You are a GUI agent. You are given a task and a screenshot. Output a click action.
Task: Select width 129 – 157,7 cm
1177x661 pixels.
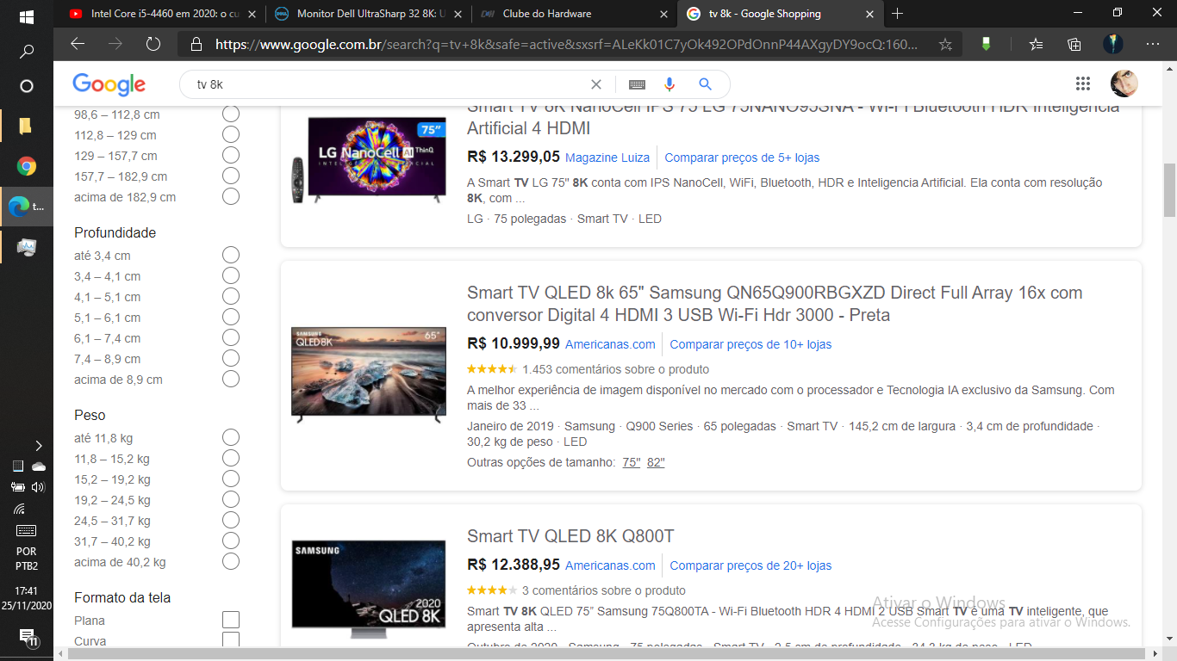pos(231,156)
